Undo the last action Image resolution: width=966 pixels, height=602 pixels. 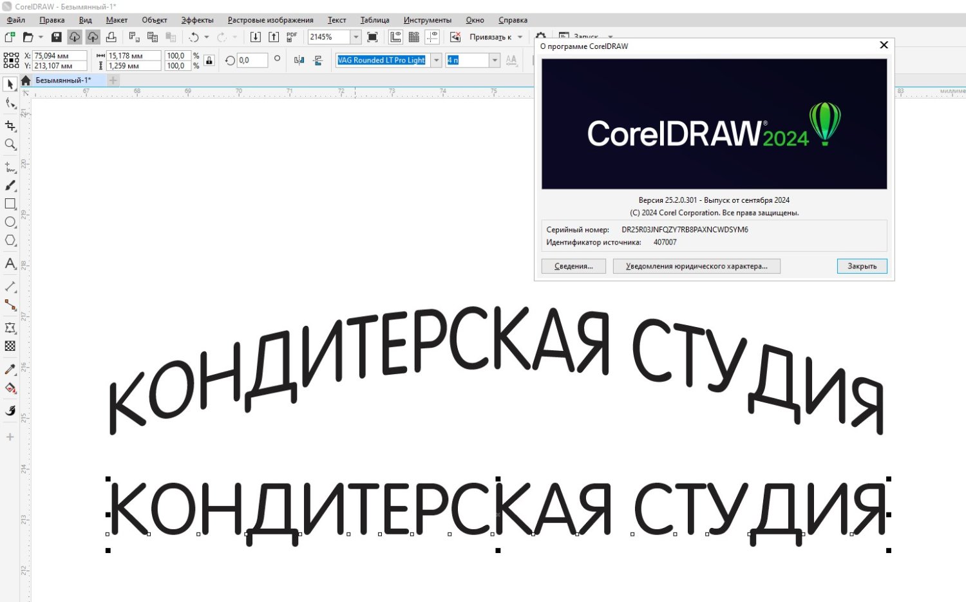[194, 37]
